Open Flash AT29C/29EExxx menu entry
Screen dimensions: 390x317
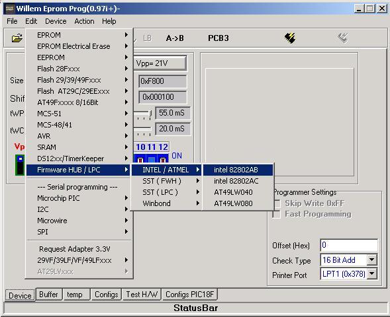coord(79,91)
